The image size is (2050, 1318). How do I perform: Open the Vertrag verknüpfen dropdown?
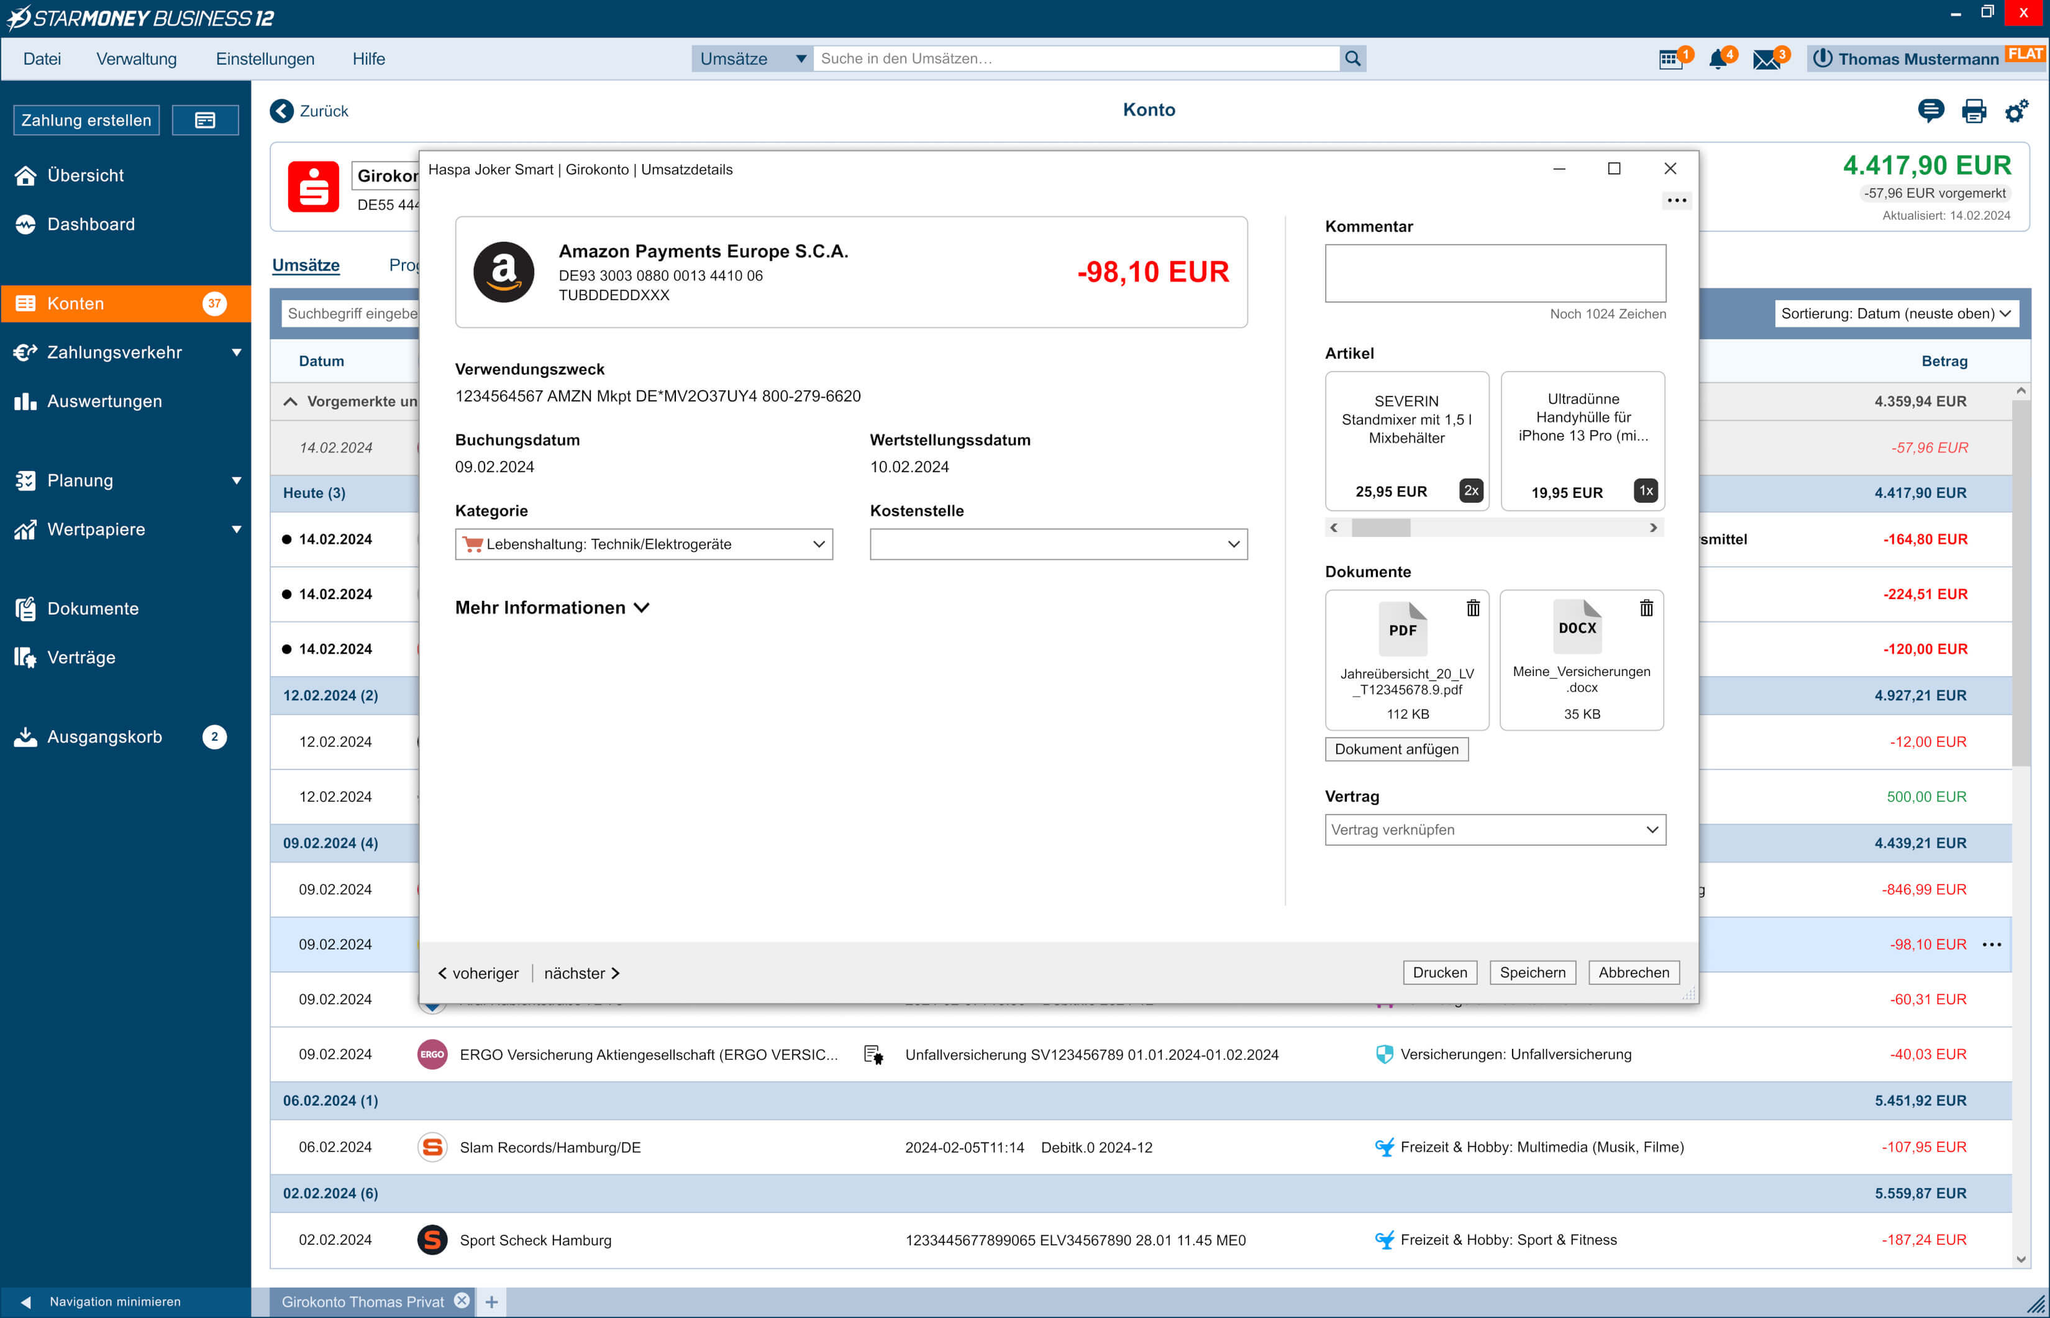[1496, 830]
